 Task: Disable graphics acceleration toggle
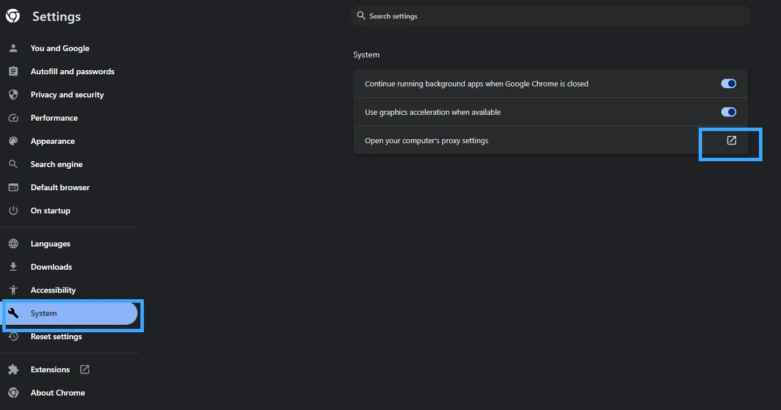(729, 112)
